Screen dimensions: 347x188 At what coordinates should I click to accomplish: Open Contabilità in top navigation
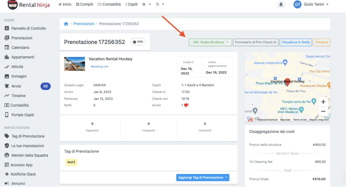[x=109, y=4]
